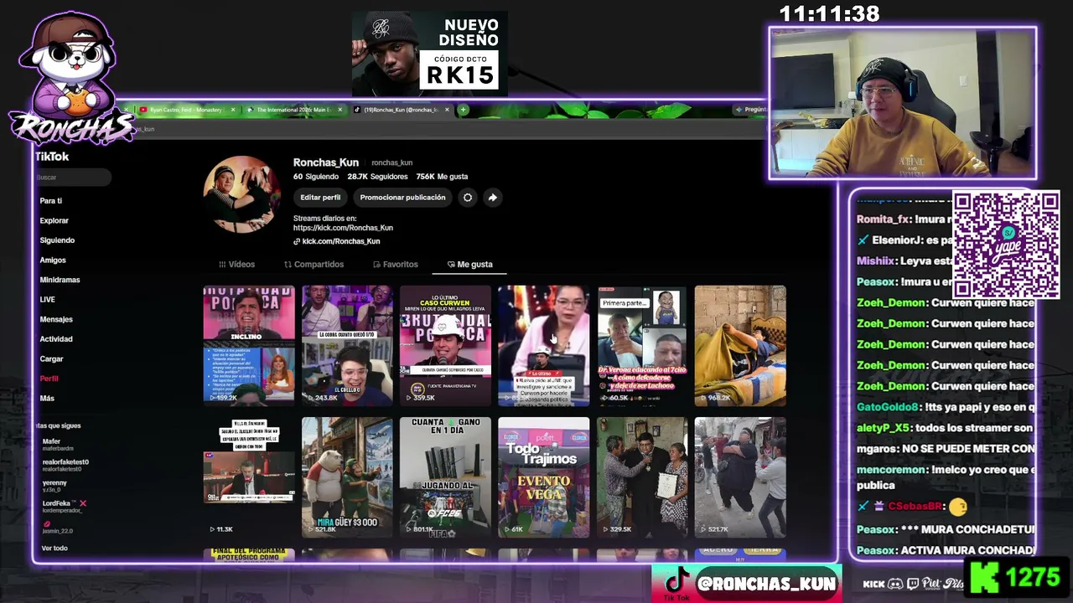Open the Evento Vega video with 61K views
Image resolution: width=1073 pixels, height=603 pixels.
coord(544,477)
